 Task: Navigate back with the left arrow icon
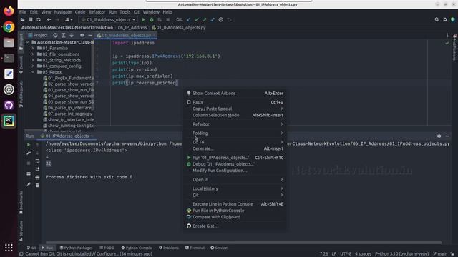click(x=49, y=19)
